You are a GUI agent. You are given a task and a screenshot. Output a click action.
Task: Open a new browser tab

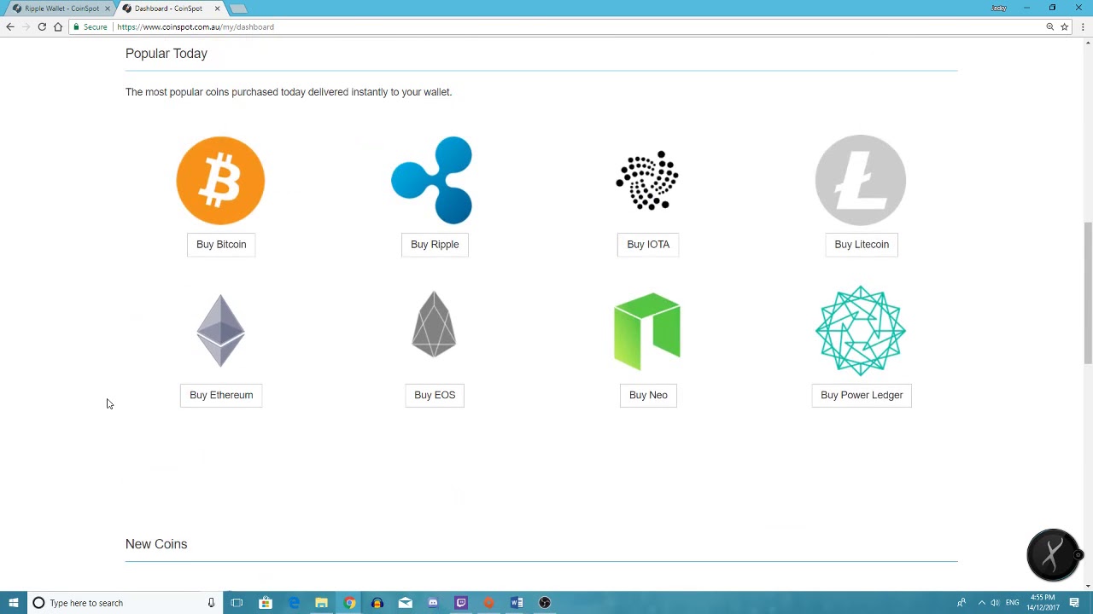[x=239, y=9]
